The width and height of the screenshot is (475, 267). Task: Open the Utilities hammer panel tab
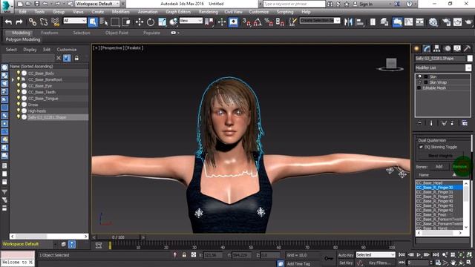tap(467, 48)
